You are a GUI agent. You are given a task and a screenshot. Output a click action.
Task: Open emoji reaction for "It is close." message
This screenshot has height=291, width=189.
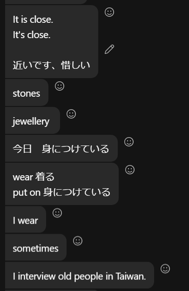(x=109, y=12)
